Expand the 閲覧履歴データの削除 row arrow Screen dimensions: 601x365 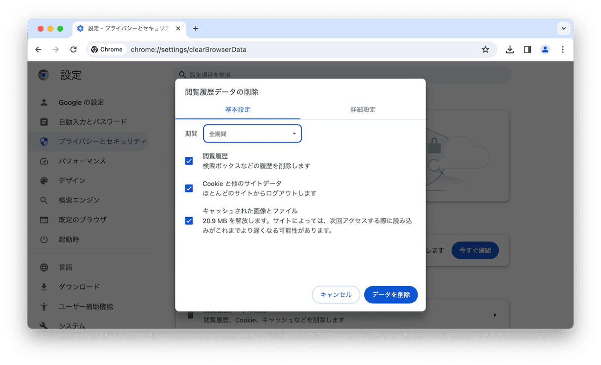point(495,315)
